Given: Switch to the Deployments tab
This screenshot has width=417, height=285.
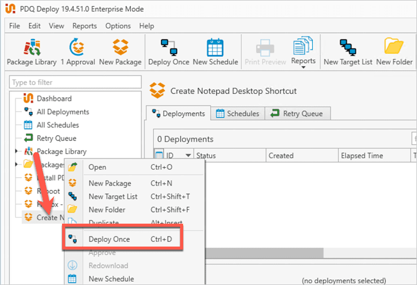Looking at the screenshot, I should tap(178, 114).
